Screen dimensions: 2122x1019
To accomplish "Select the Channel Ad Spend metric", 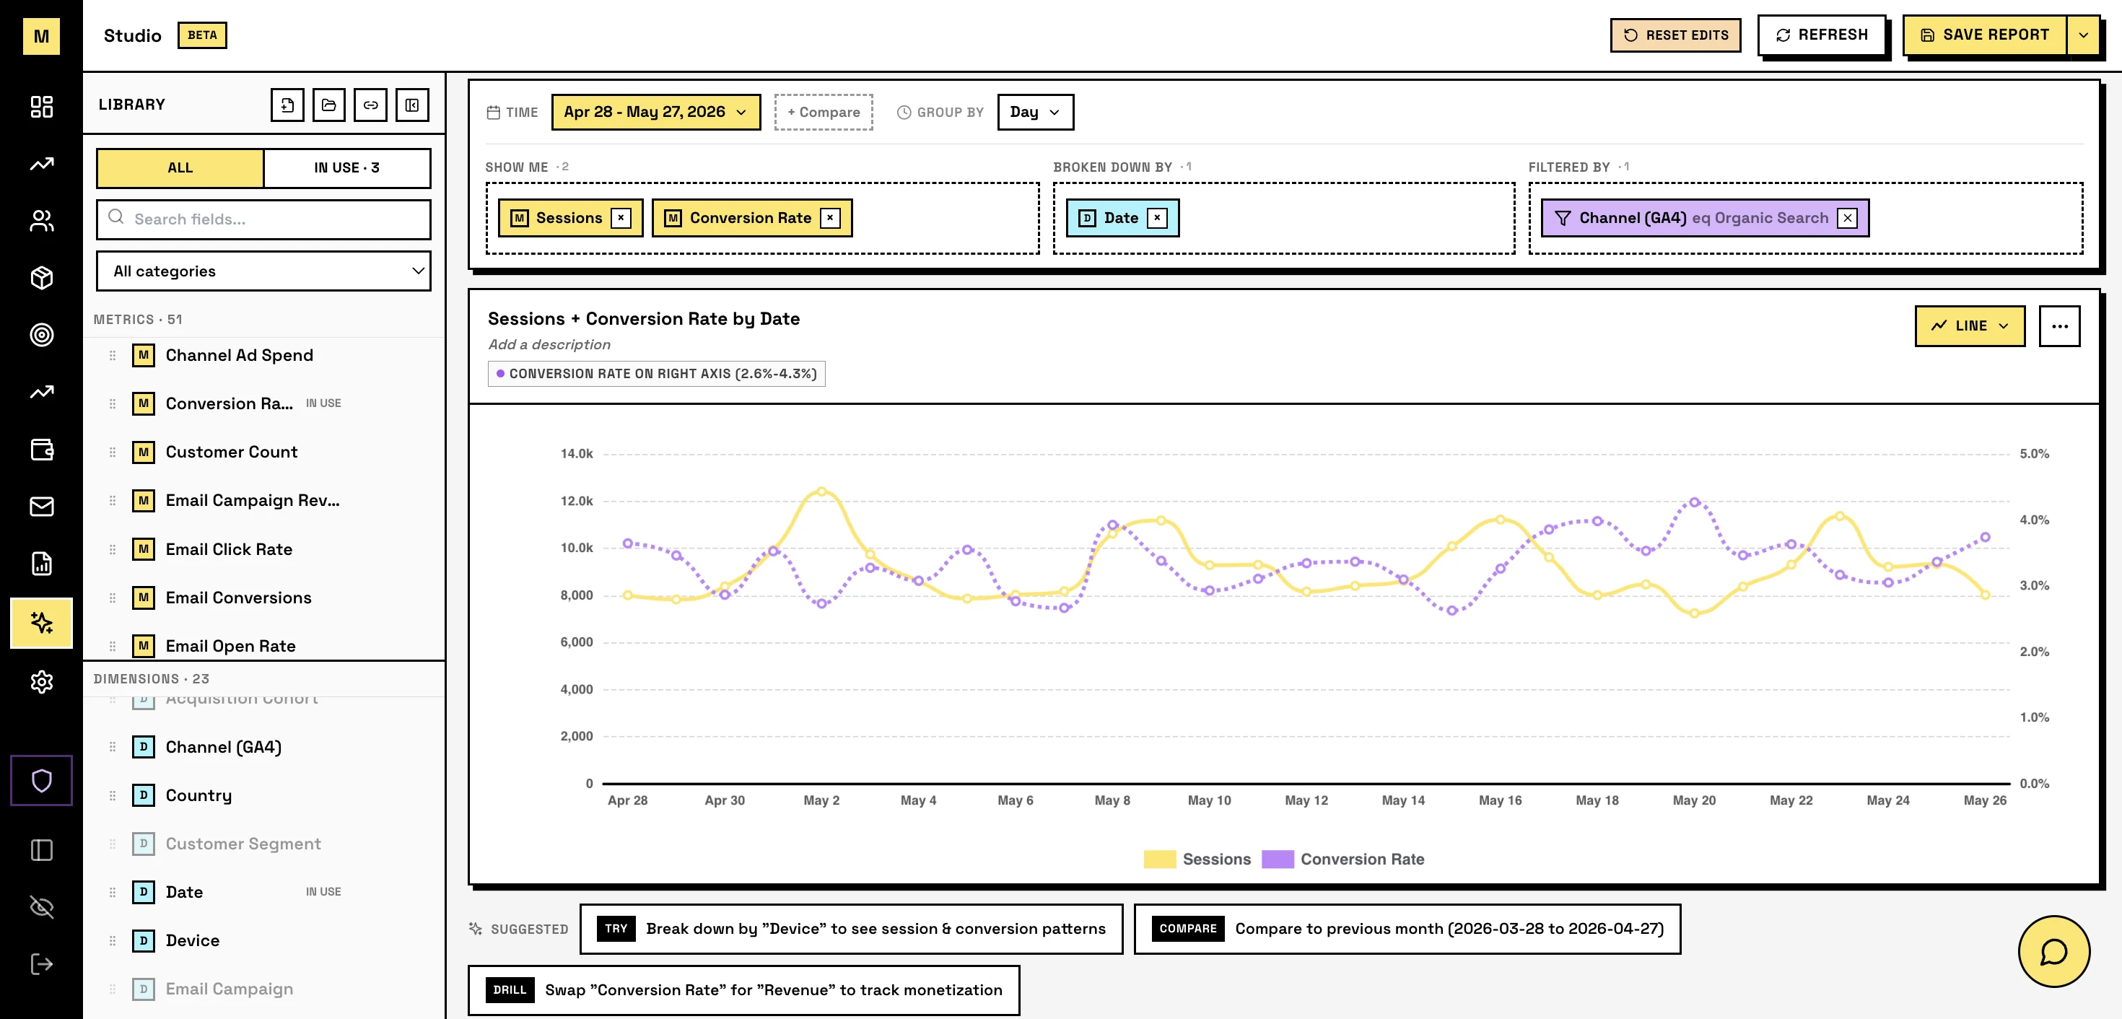I will click(x=239, y=356).
